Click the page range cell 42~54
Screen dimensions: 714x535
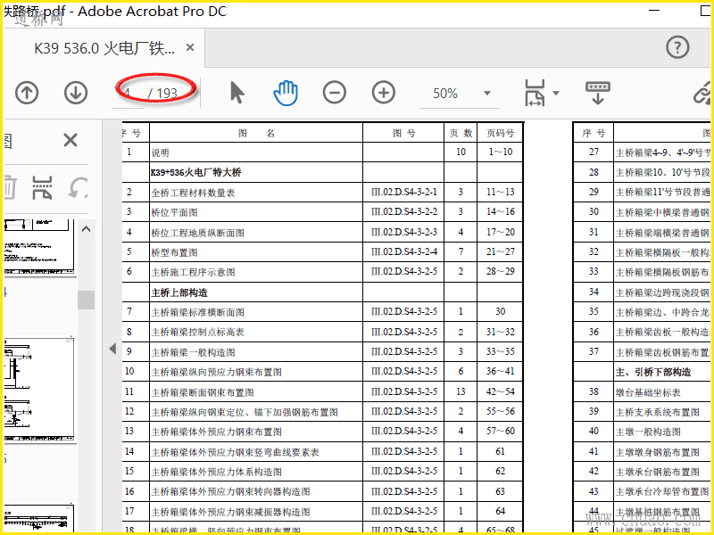tap(500, 391)
